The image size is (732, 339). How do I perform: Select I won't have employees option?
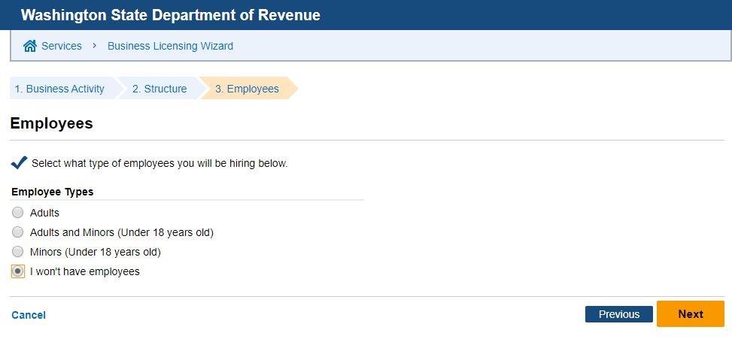tap(18, 271)
